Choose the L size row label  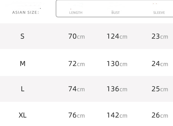[x=23, y=89]
